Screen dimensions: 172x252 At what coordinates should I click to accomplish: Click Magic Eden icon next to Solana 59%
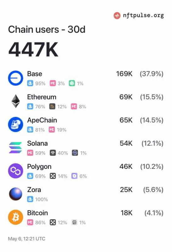pos(30,153)
